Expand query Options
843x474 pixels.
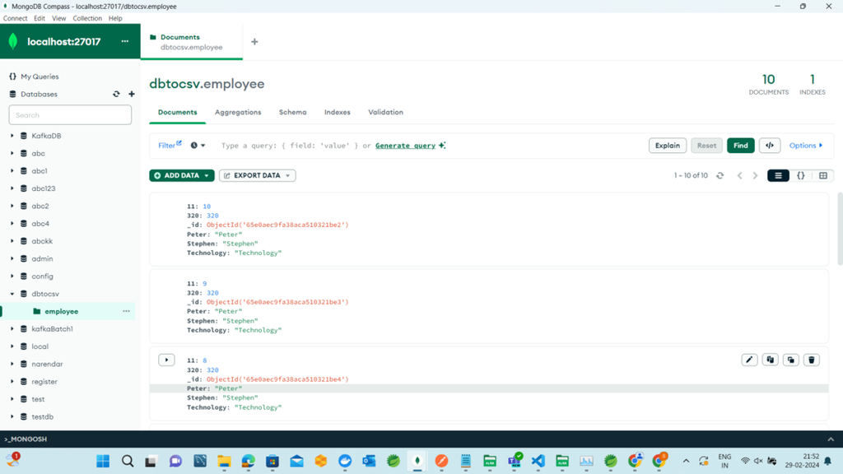click(x=805, y=146)
